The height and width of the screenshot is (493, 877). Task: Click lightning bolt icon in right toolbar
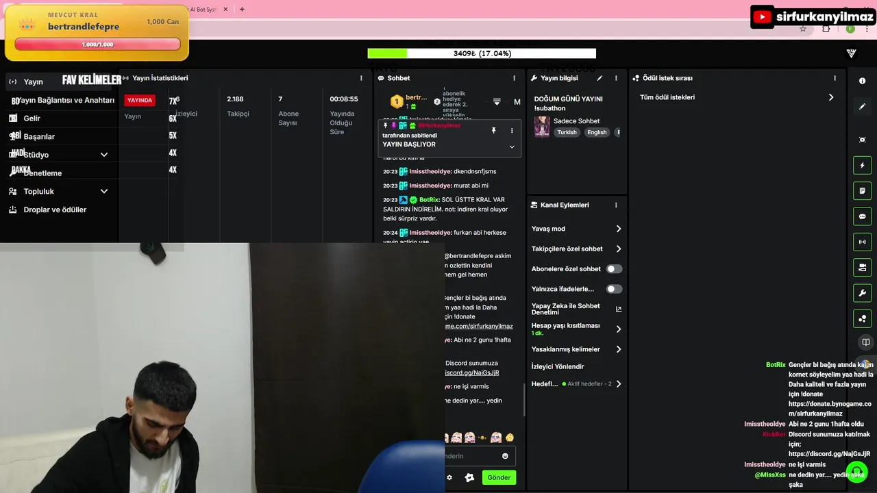point(862,165)
